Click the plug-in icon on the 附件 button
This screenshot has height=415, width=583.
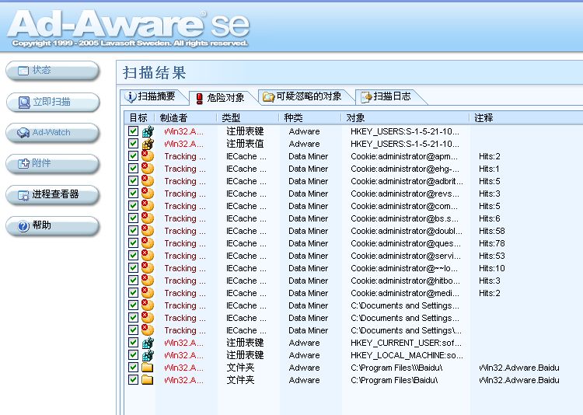[23, 163]
